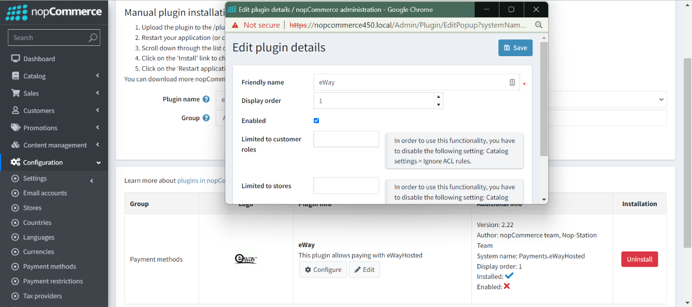Click the Plugin name help question icon
This screenshot has width=692, height=307.
point(206,99)
